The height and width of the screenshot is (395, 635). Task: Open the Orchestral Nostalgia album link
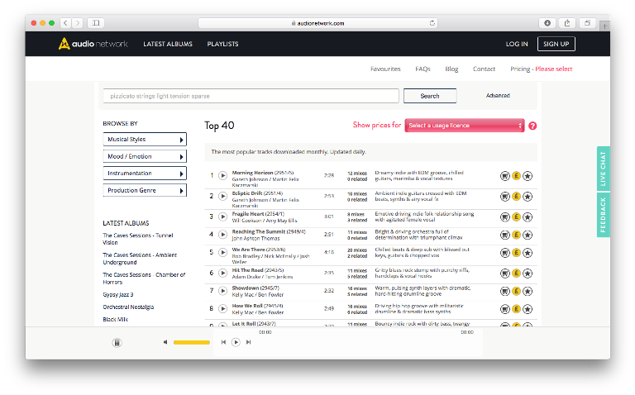(x=128, y=307)
